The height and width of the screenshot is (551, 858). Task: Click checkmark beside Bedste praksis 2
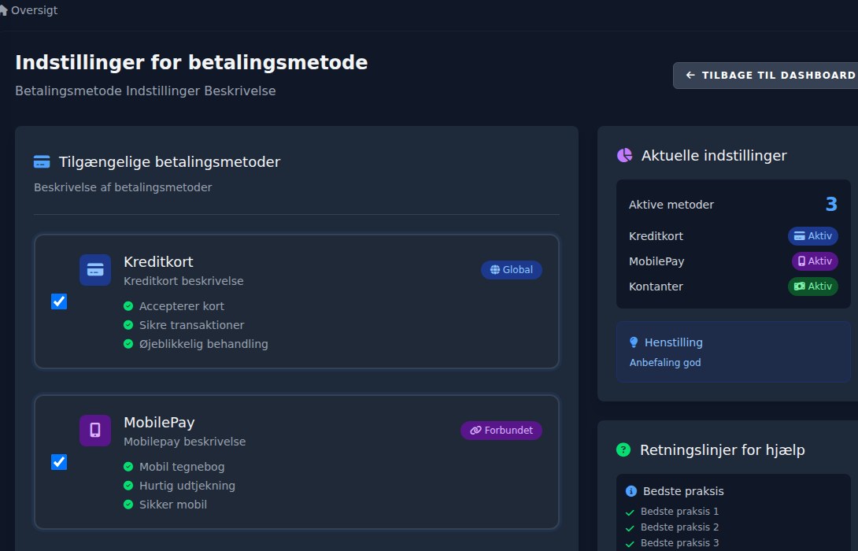tap(630, 528)
